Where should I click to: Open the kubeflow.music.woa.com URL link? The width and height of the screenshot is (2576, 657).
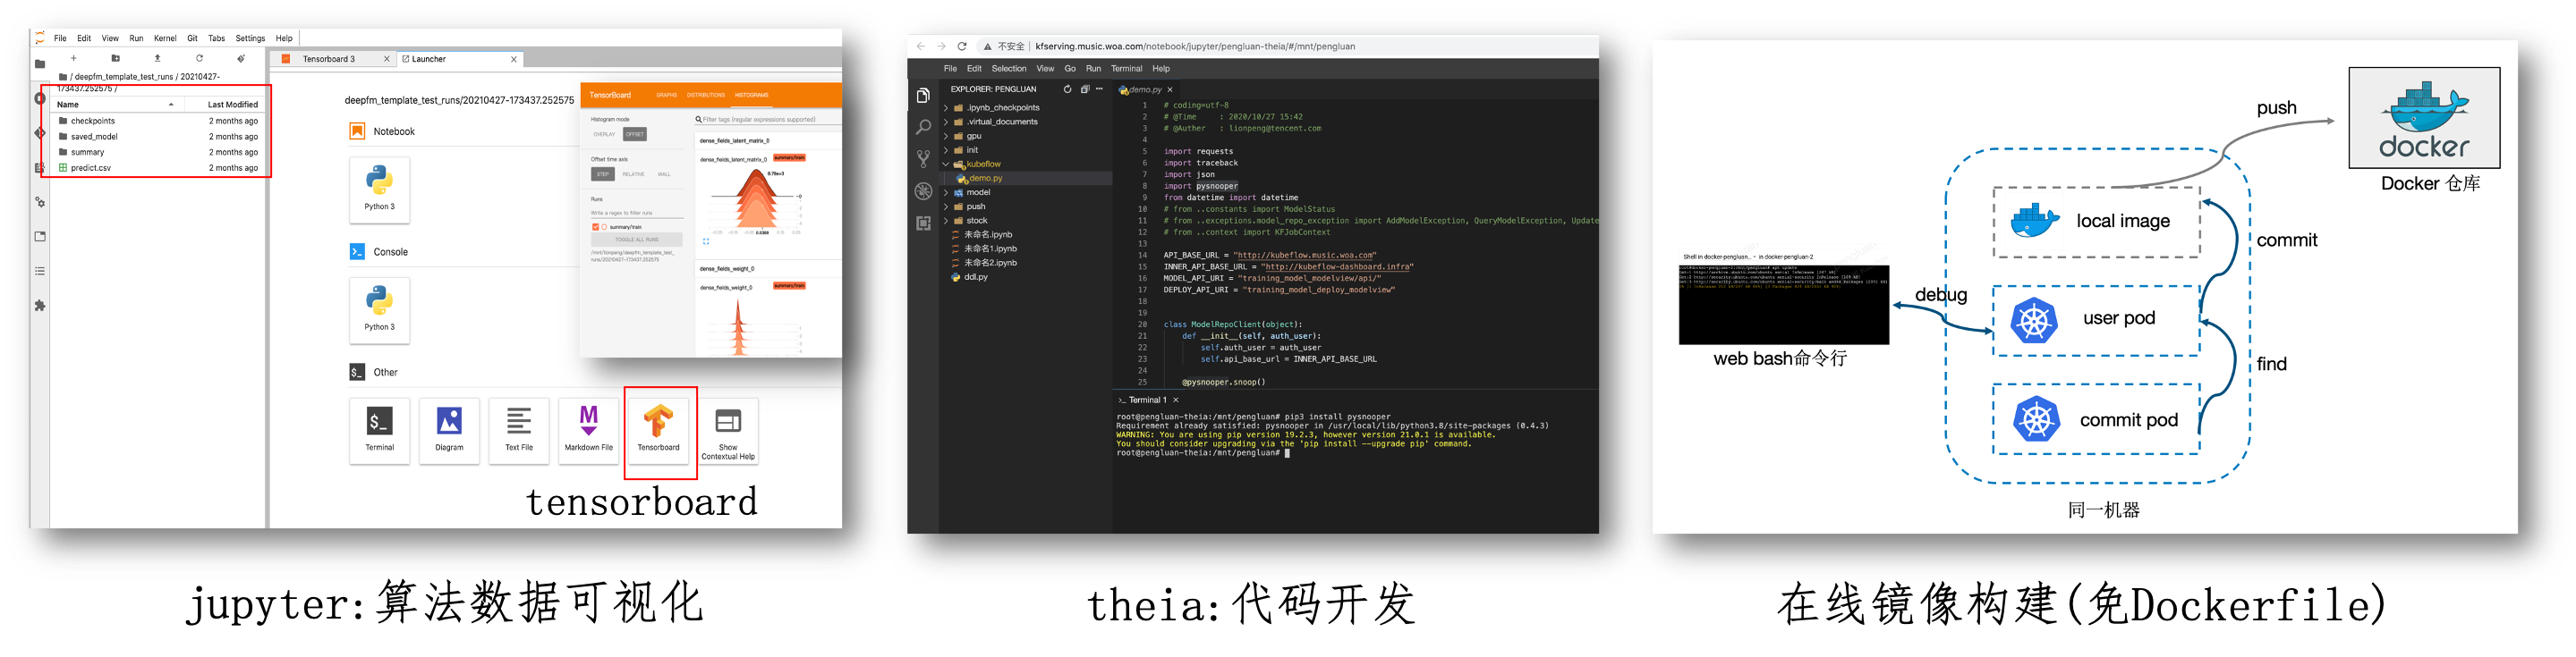point(1306,256)
